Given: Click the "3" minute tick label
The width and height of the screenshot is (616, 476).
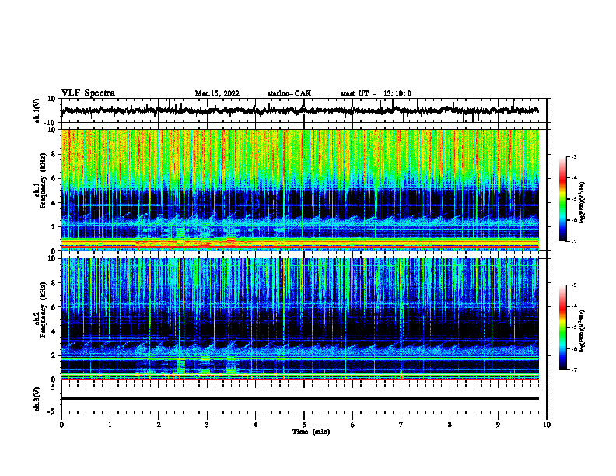Looking at the screenshot, I should pyautogui.click(x=207, y=425).
